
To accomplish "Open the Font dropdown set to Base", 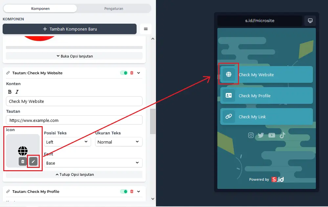I will pos(93,163).
